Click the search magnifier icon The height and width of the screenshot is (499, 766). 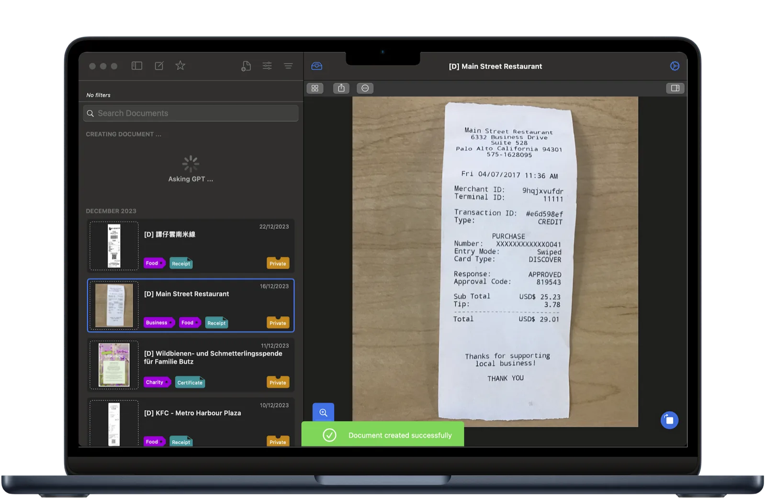(x=90, y=113)
